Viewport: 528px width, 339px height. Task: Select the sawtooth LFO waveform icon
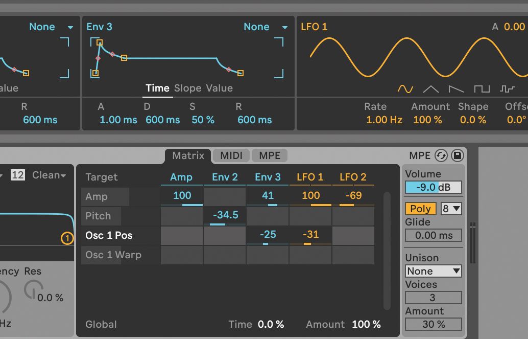click(x=456, y=88)
